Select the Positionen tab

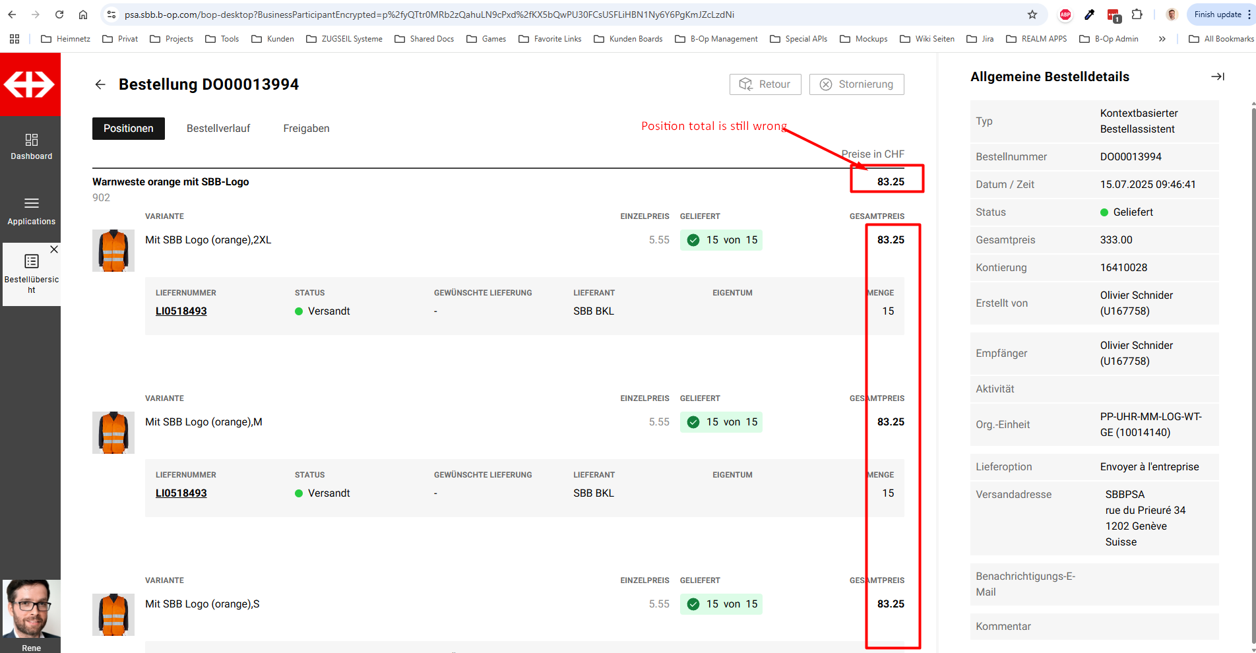tap(129, 129)
